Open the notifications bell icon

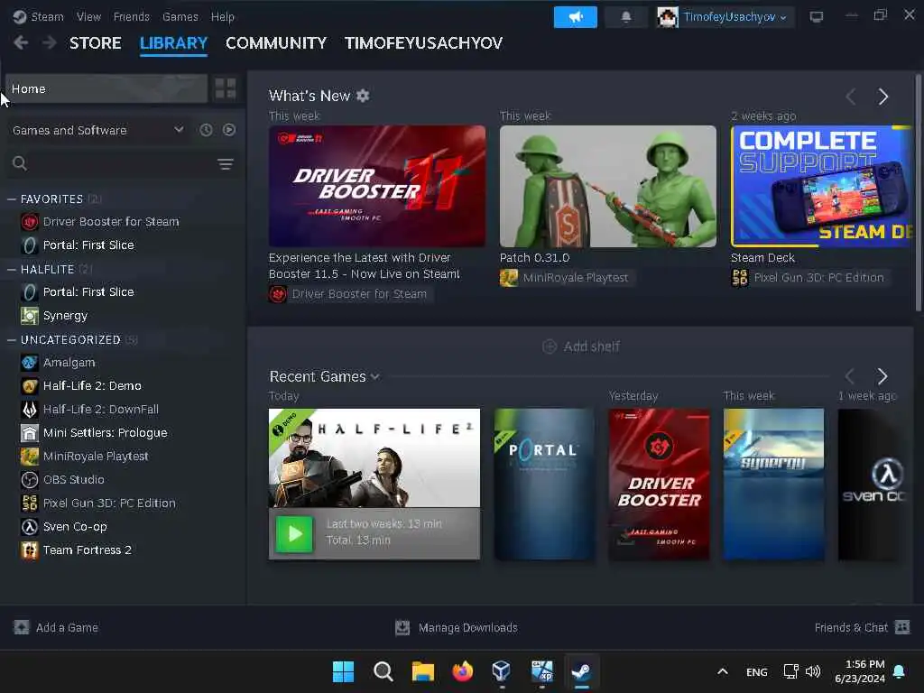coord(626,17)
